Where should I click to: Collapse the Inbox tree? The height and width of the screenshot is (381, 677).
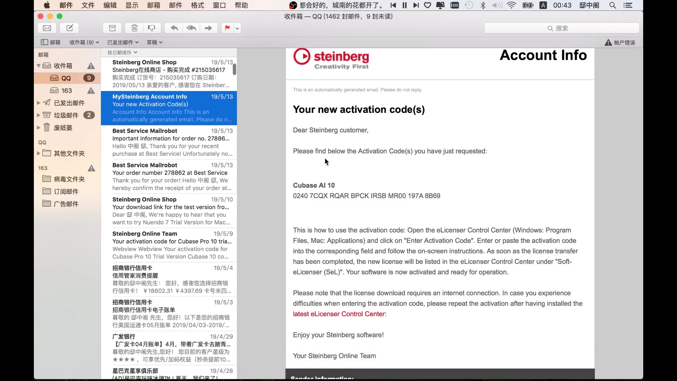click(38, 66)
